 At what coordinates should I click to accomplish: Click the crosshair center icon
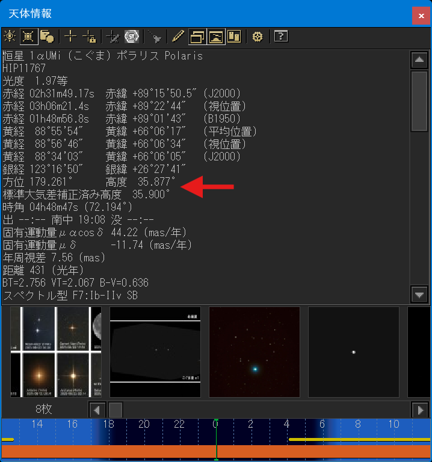pos(70,37)
